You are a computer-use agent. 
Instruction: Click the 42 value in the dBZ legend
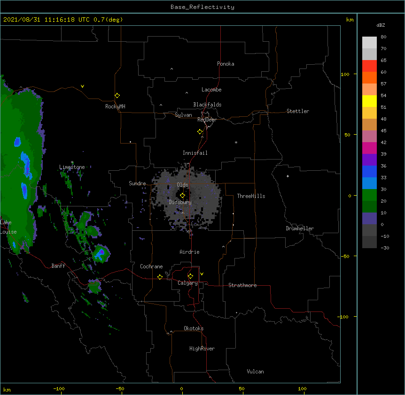tap(383, 142)
